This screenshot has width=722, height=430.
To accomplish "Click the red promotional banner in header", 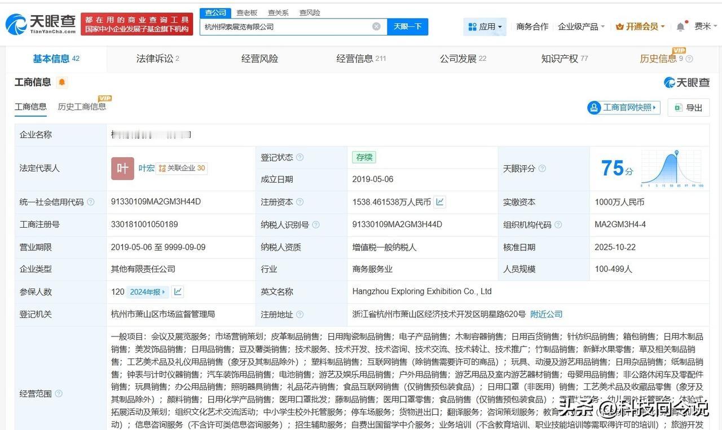I will click(137, 24).
